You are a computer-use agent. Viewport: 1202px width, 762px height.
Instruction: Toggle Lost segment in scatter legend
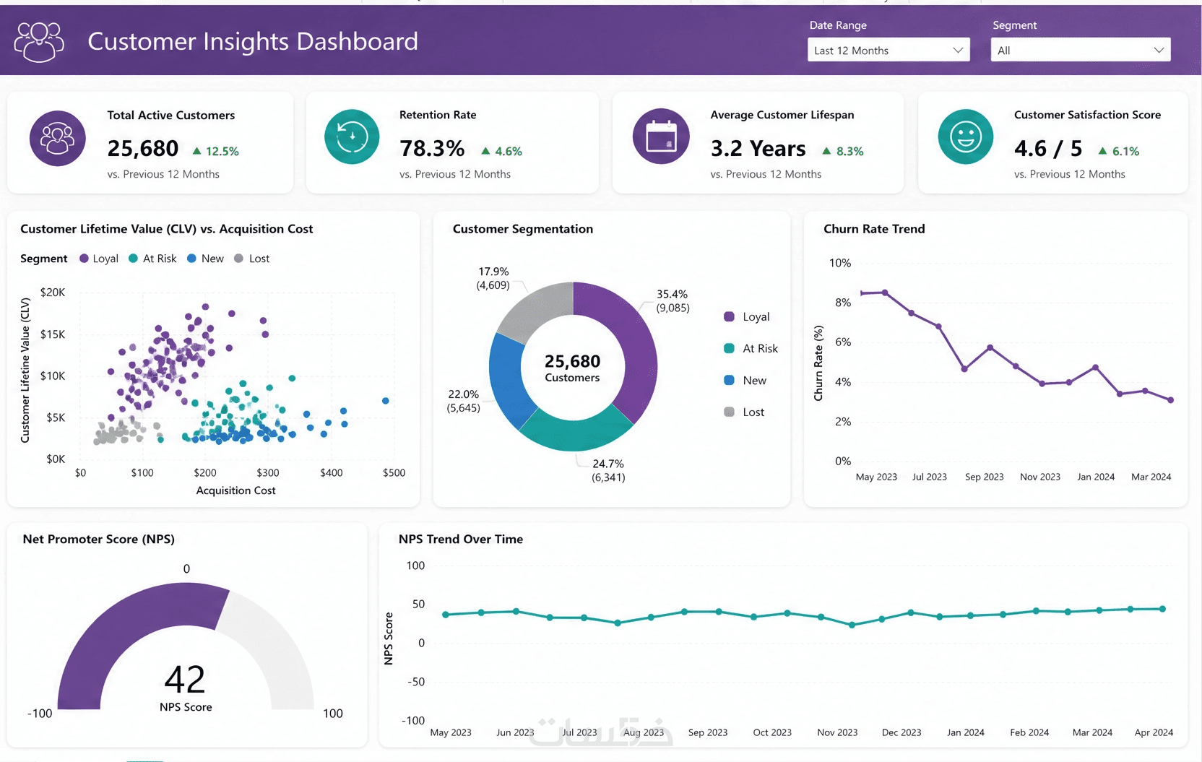tap(252, 259)
